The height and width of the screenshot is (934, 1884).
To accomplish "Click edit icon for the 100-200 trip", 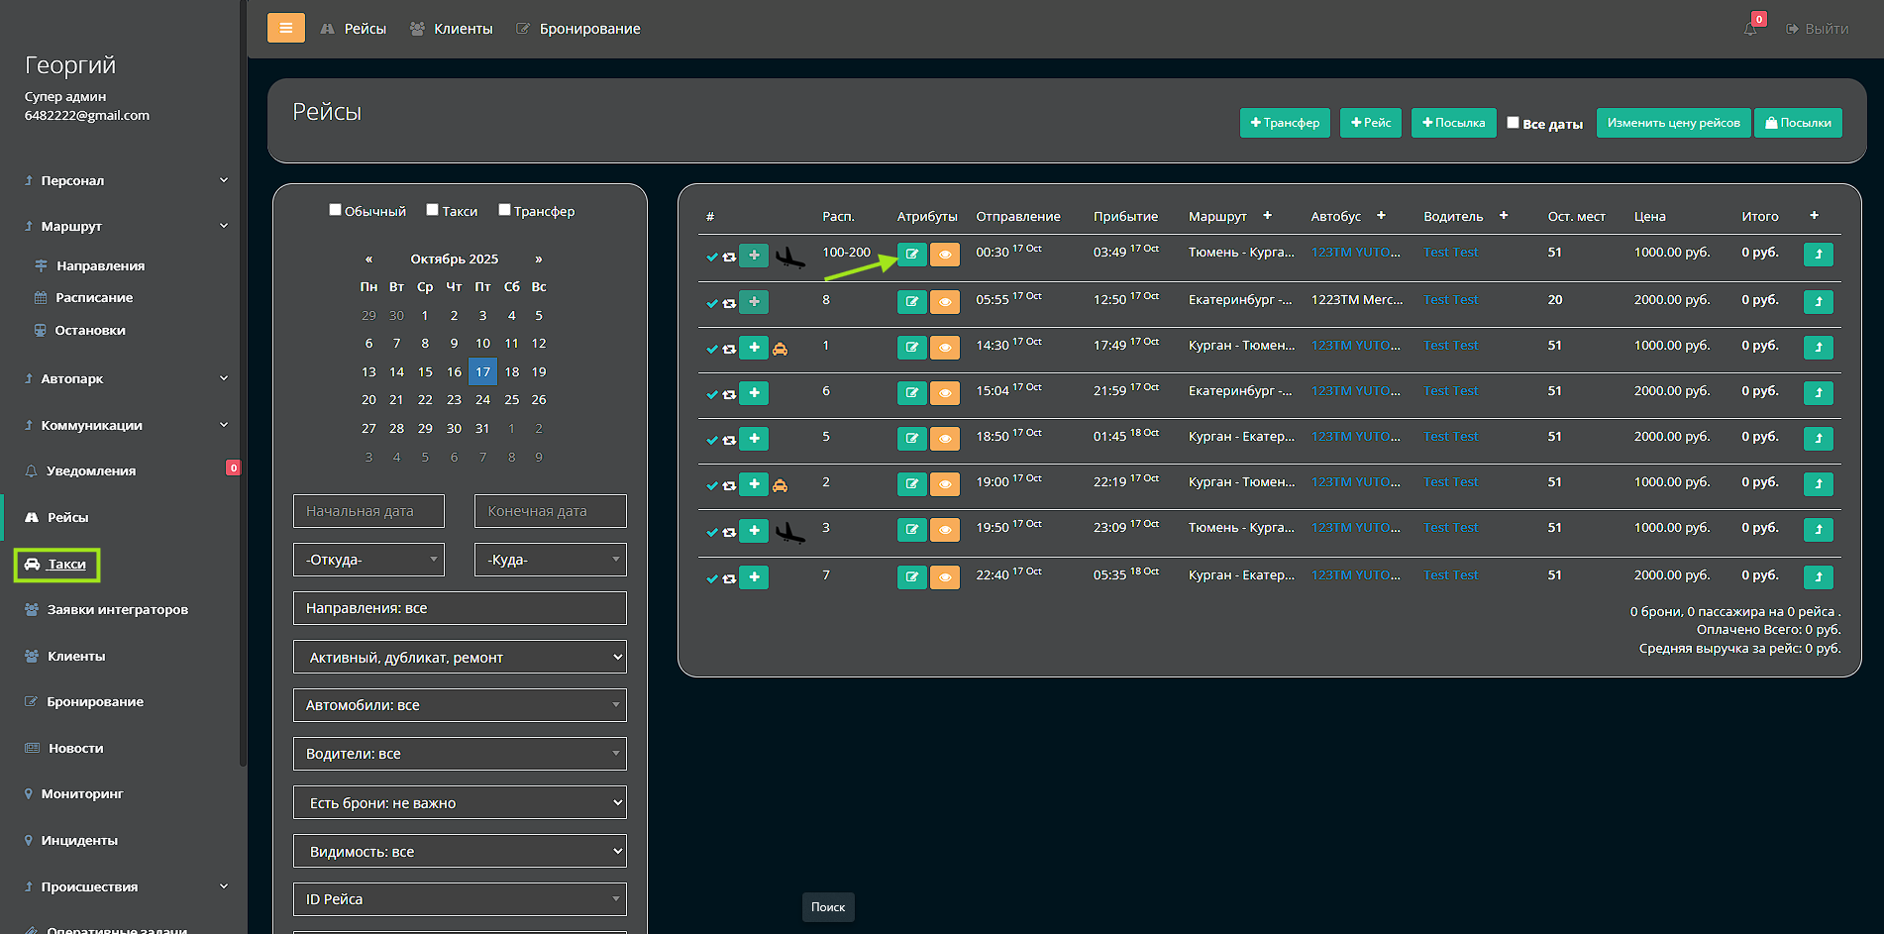I will point(911,255).
